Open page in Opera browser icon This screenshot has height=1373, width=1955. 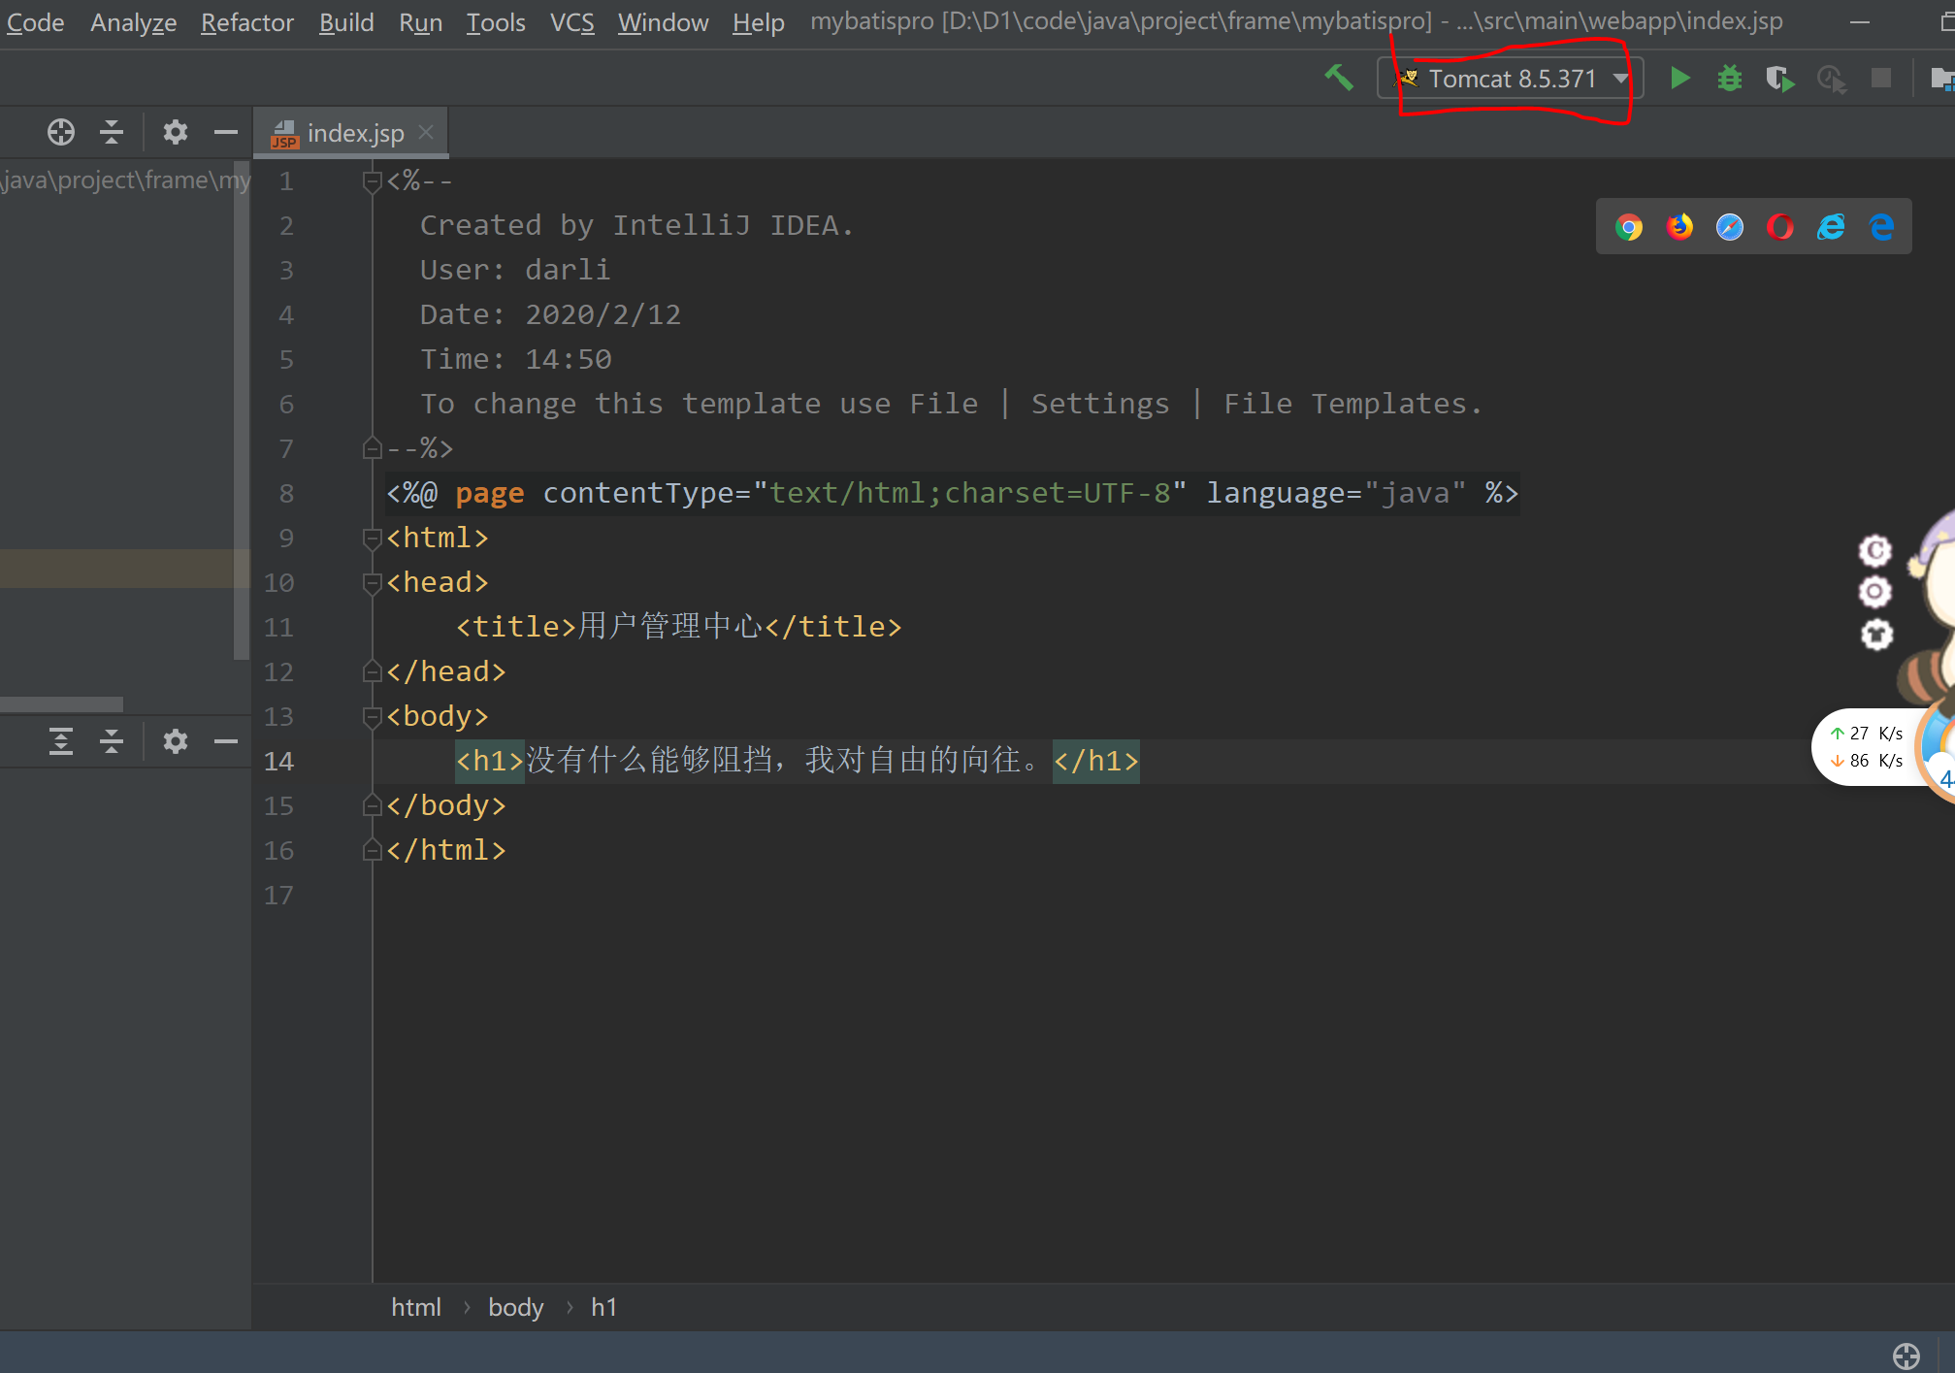coord(1780,227)
